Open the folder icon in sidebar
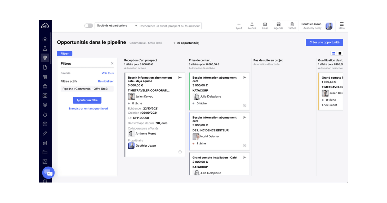387x203 pixels. (x=45, y=152)
